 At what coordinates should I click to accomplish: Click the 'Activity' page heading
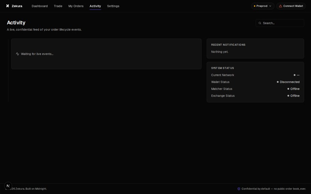pyautogui.click(x=16, y=23)
